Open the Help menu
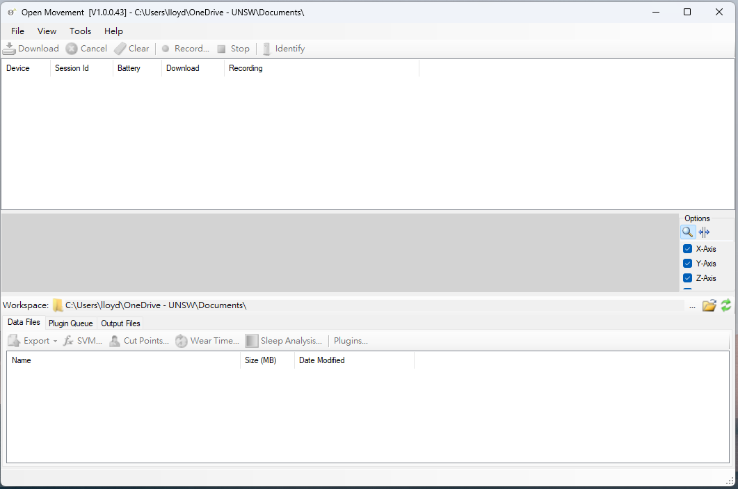The image size is (738, 489). pyautogui.click(x=114, y=31)
